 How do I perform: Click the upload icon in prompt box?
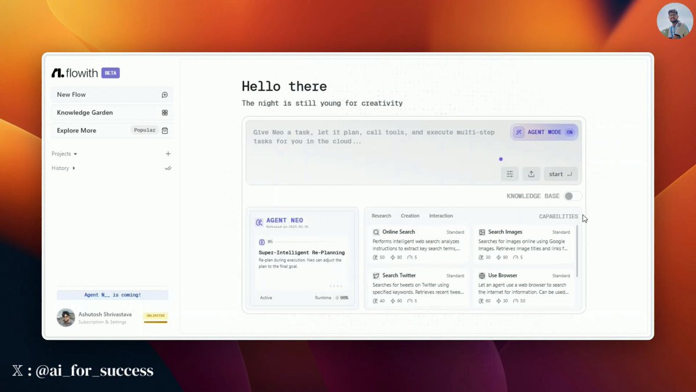pos(531,174)
